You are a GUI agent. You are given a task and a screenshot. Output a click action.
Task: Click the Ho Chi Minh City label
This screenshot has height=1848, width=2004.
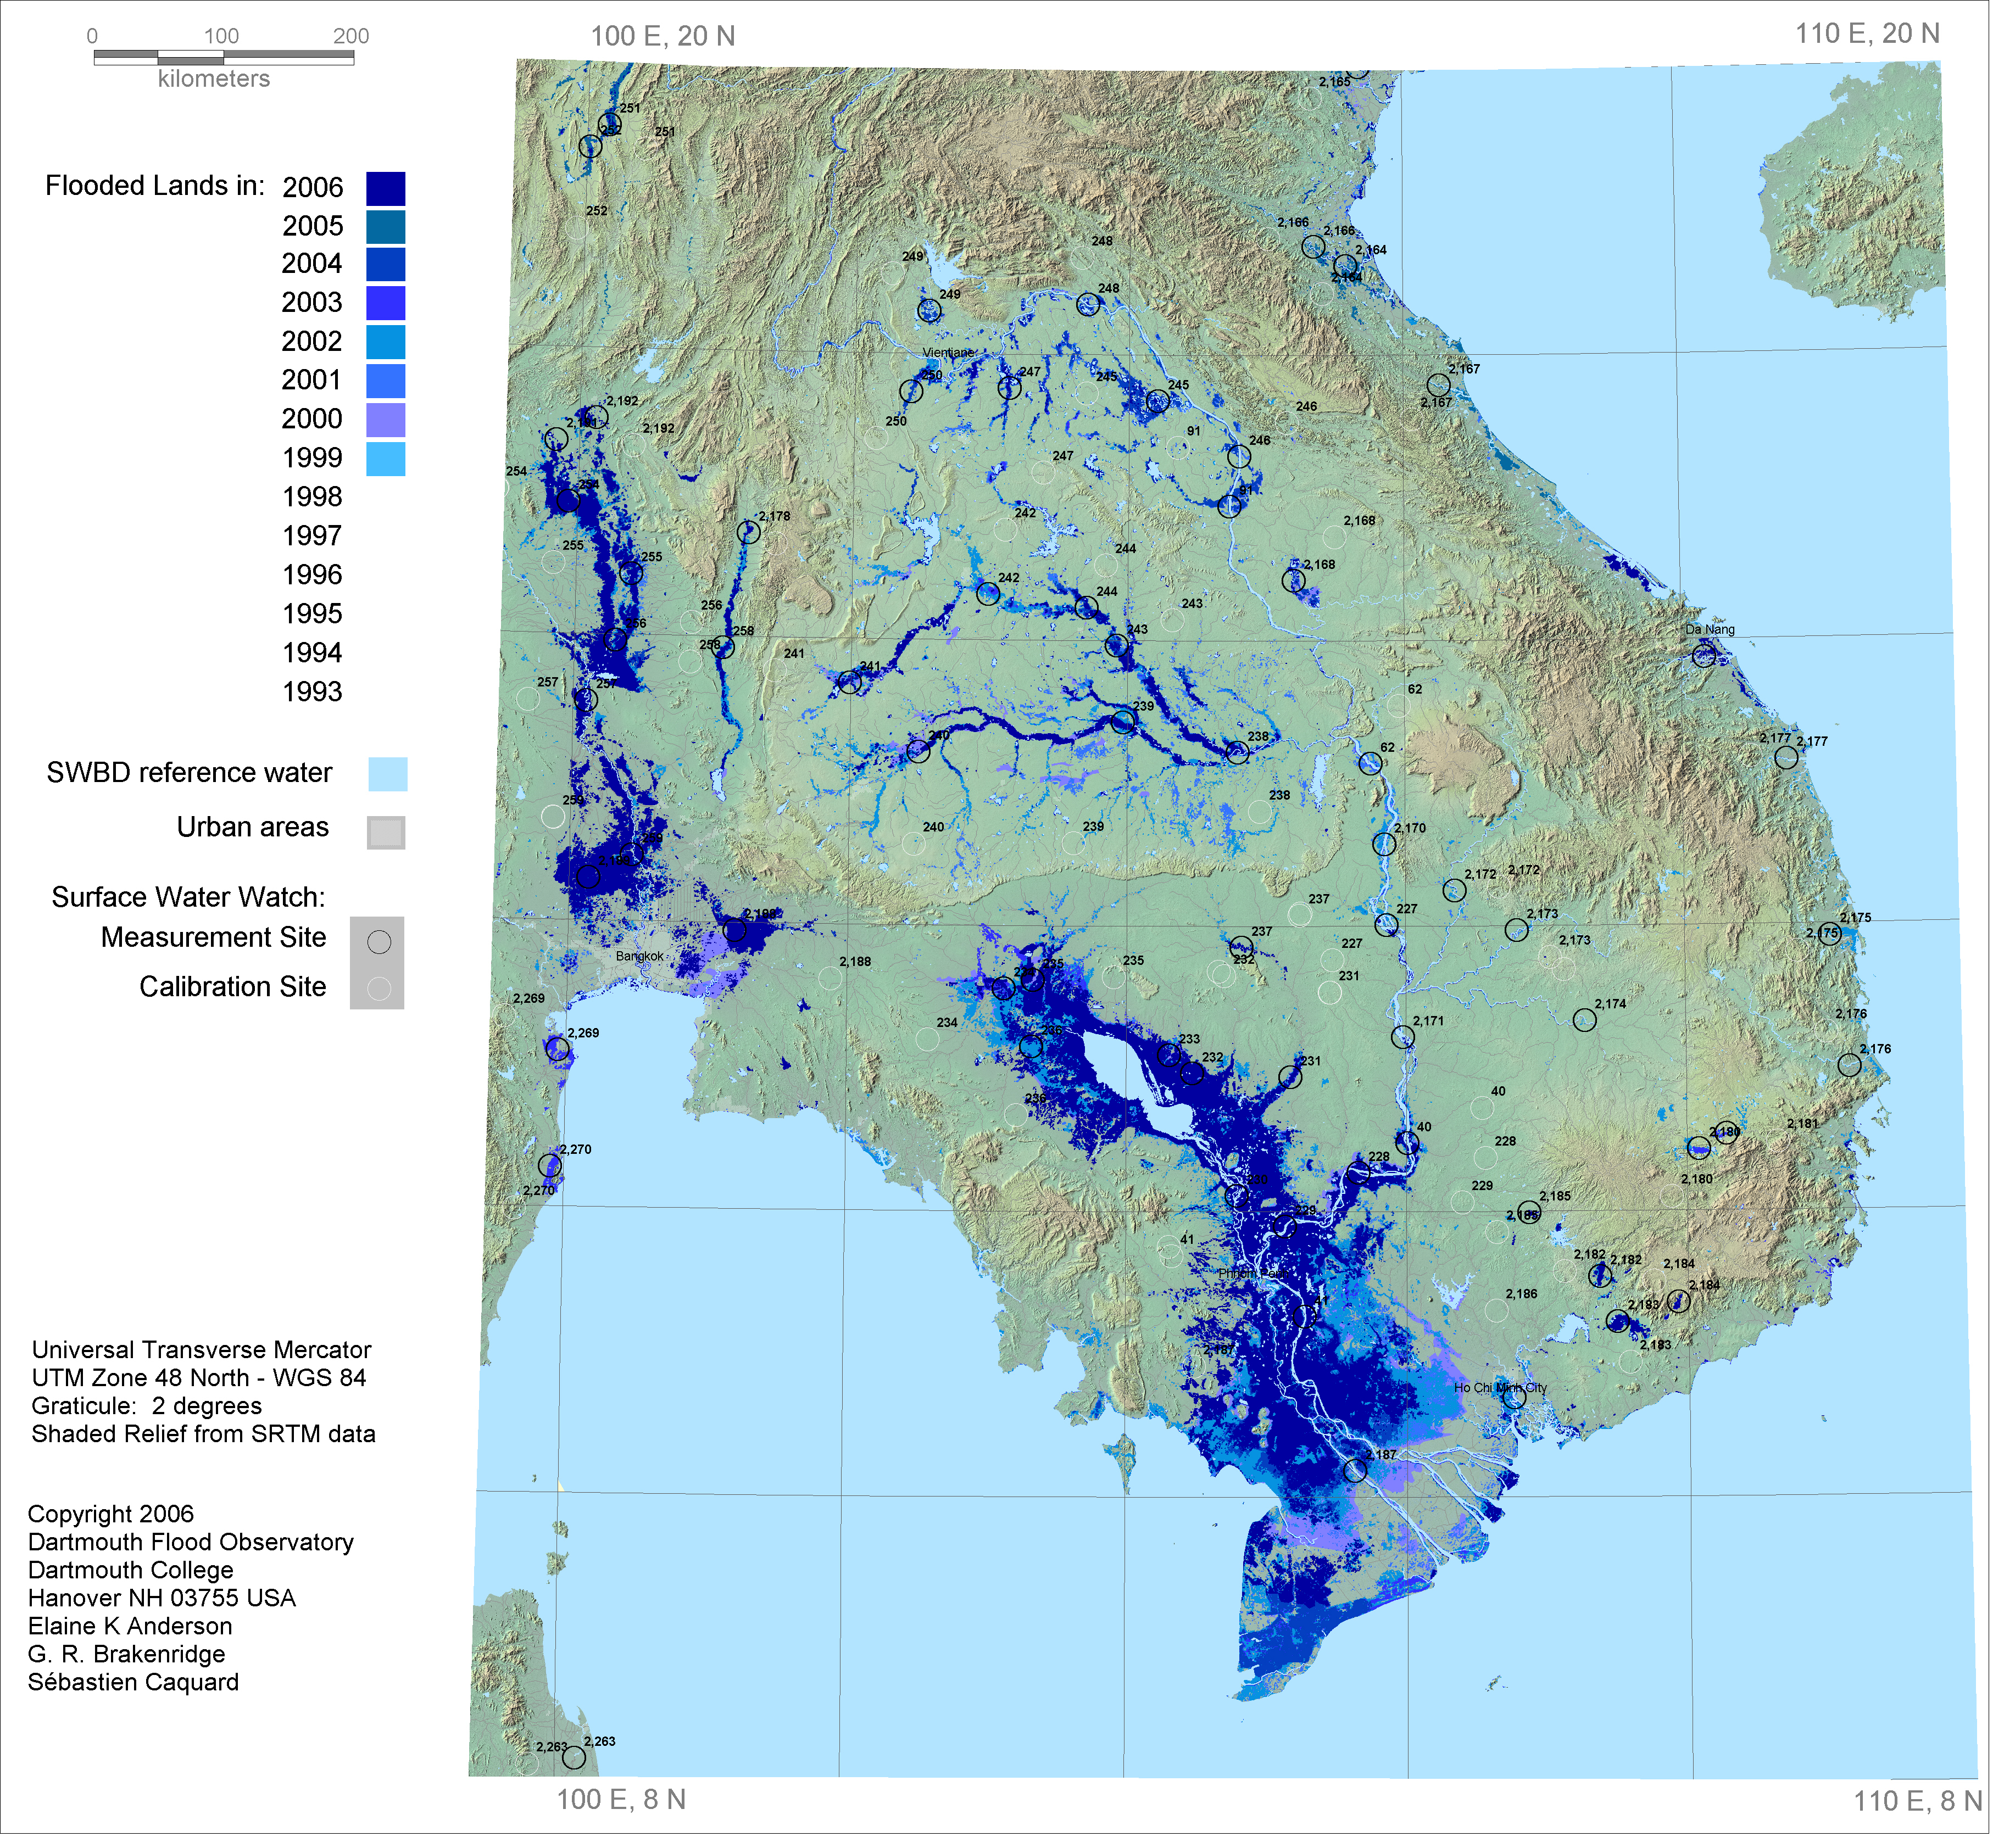pyautogui.click(x=1500, y=1388)
